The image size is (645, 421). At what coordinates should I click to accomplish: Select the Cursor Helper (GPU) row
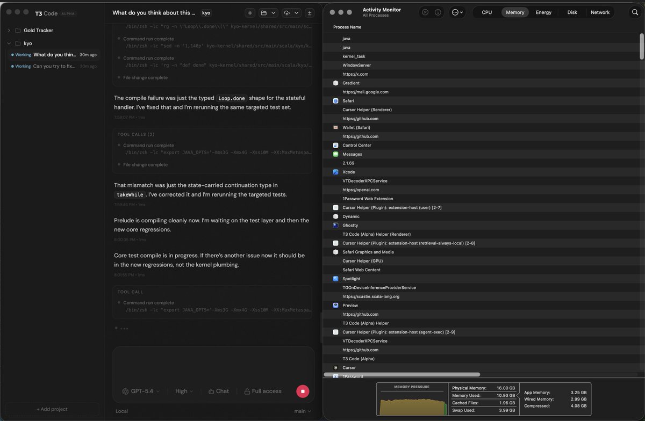[482, 261]
